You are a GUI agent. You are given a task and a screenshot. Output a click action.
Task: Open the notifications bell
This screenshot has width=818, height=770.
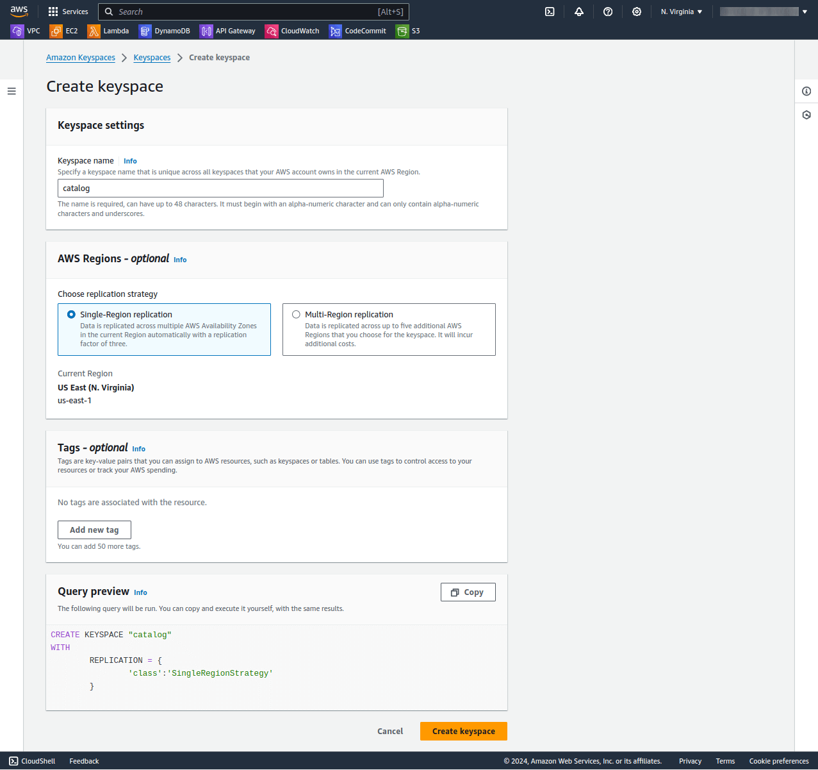click(x=578, y=11)
